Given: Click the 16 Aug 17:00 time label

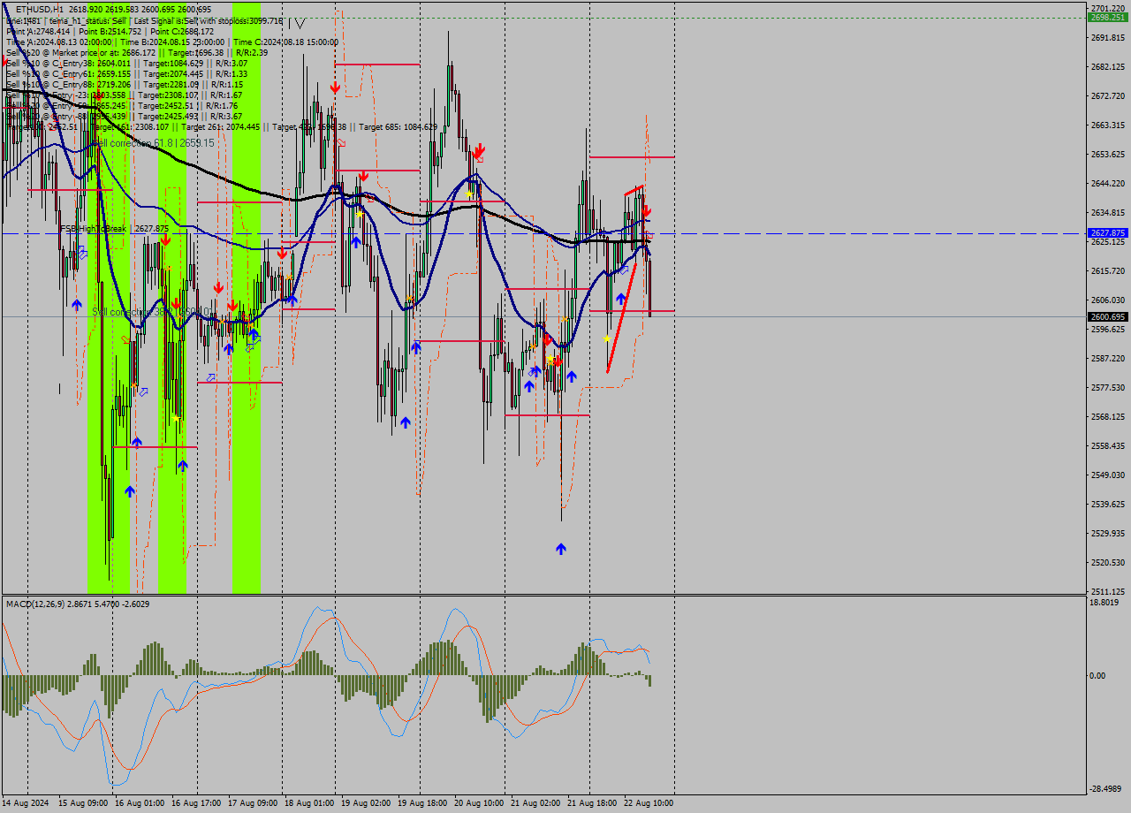Looking at the screenshot, I should coord(196,803).
